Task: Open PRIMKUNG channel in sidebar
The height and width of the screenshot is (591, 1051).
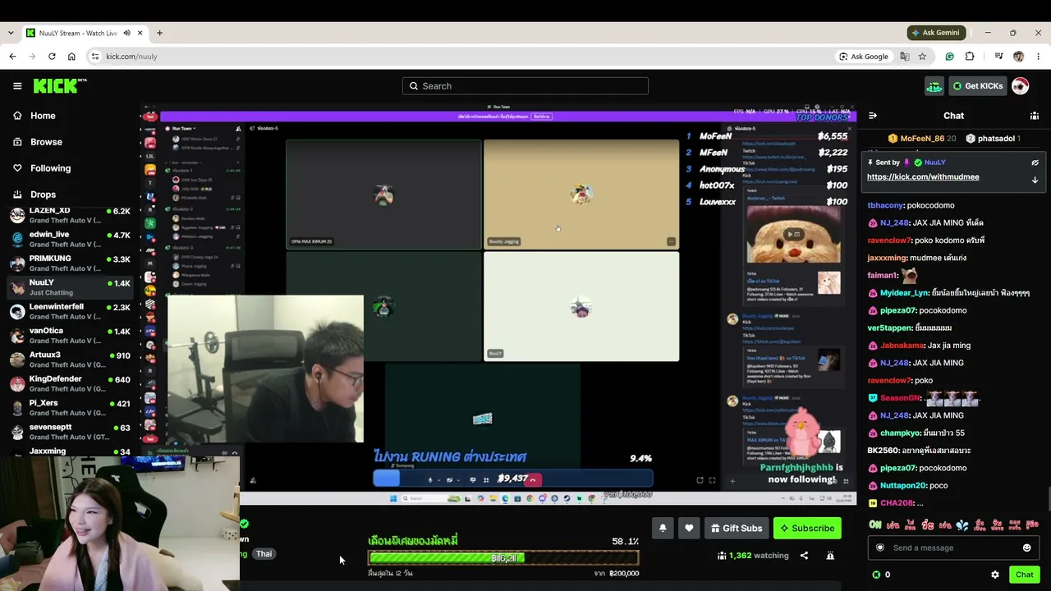Action: point(70,263)
